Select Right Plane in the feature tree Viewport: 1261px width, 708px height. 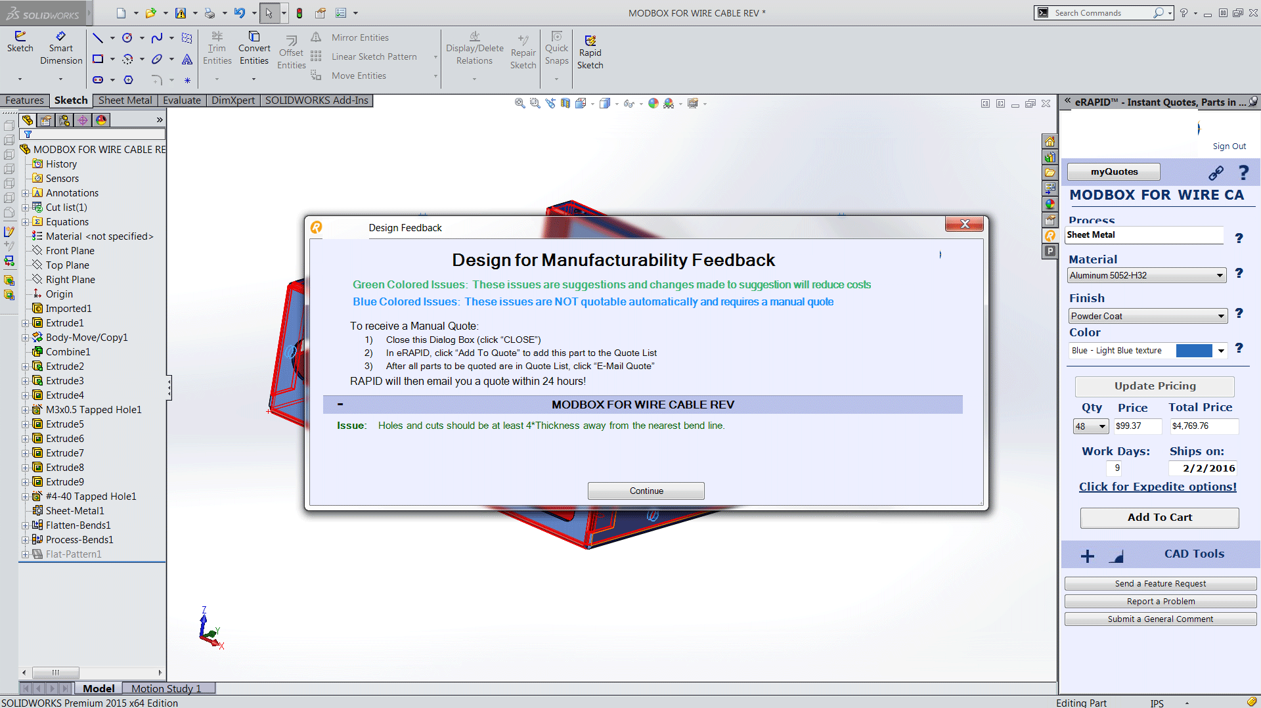70,280
